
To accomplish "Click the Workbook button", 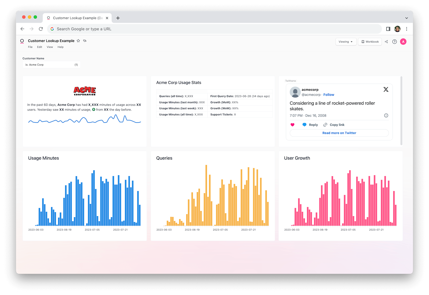I will tap(370, 42).
